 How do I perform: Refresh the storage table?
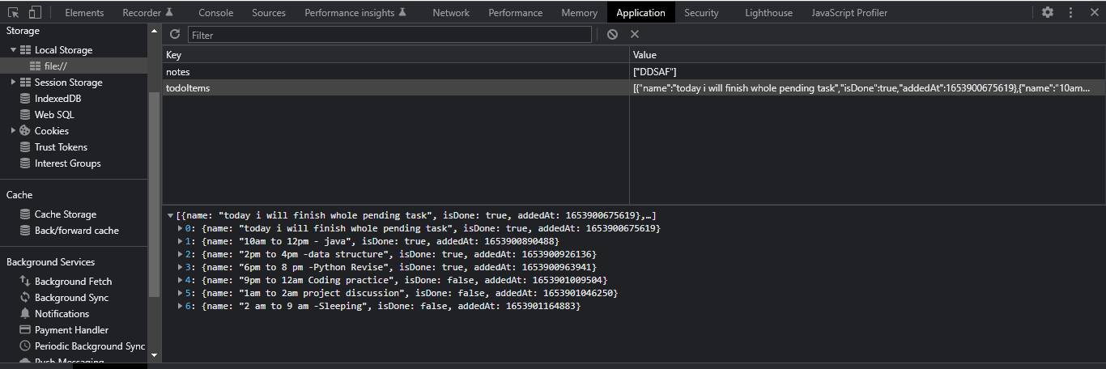[x=175, y=34]
